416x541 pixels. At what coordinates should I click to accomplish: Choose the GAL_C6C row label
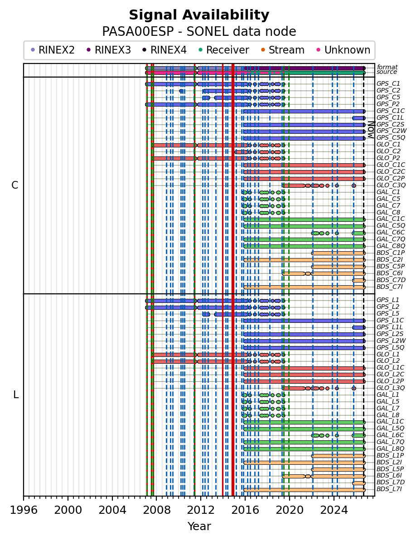click(x=391, y=233)
